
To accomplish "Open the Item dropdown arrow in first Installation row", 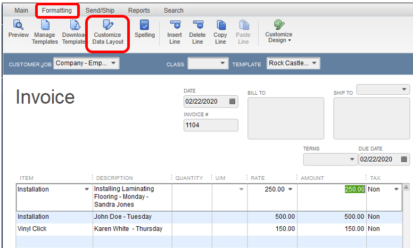I will coord(87,189).
